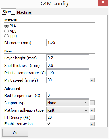Click the Ok button
Image resolution: width=109 pixels, height=139 pixels.
tap(15, 133)
